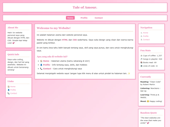Click the phone icon in the Links card
Viewport: 170px width, 127px height.
point(9,93)
